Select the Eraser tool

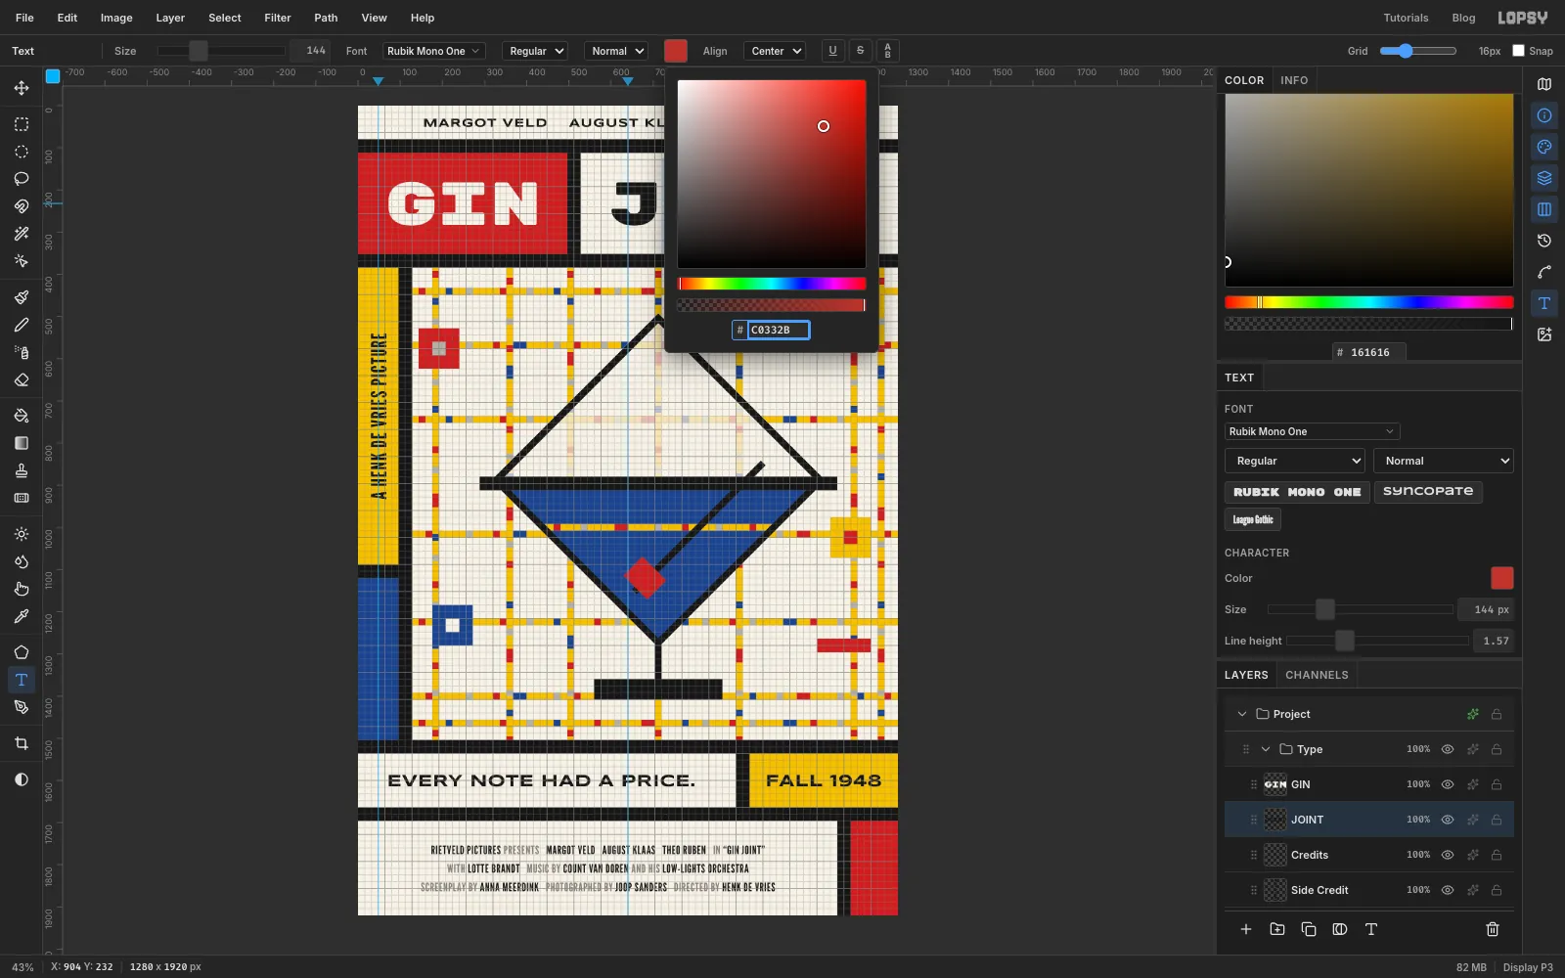click(22, 379)
